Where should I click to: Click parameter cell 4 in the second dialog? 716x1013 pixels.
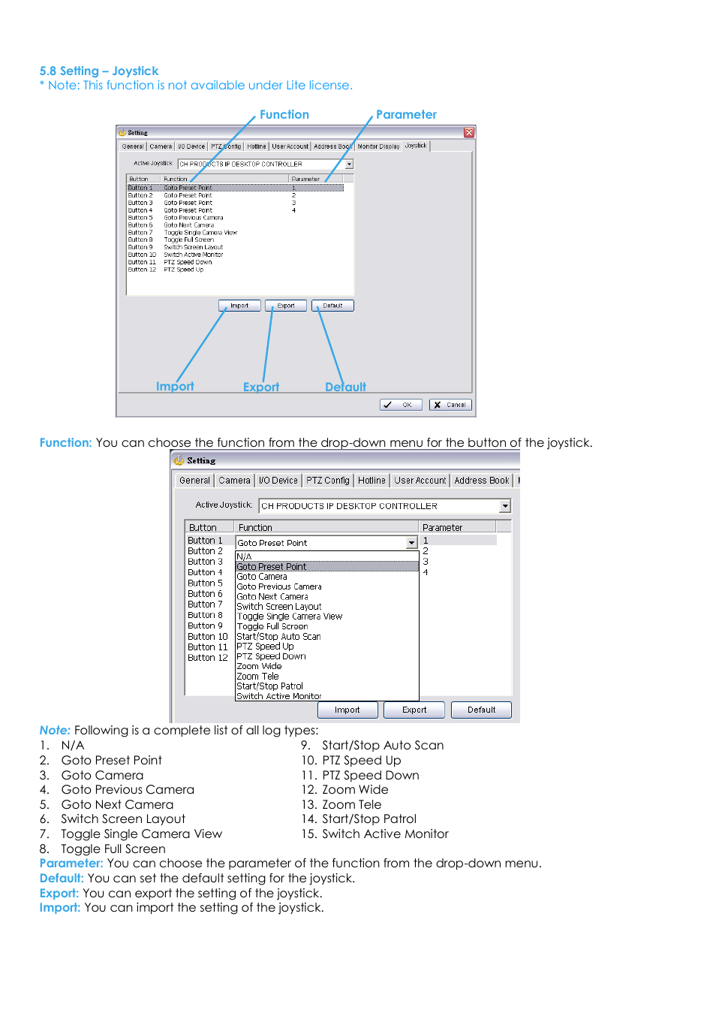[426, 572]
